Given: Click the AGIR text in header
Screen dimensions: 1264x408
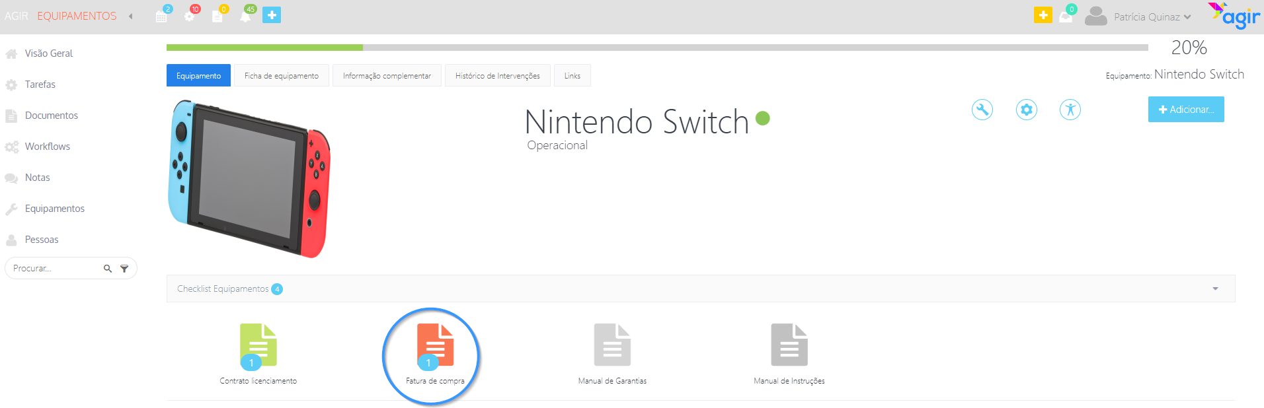Looking at the screenshot, I should click(17, 16).
